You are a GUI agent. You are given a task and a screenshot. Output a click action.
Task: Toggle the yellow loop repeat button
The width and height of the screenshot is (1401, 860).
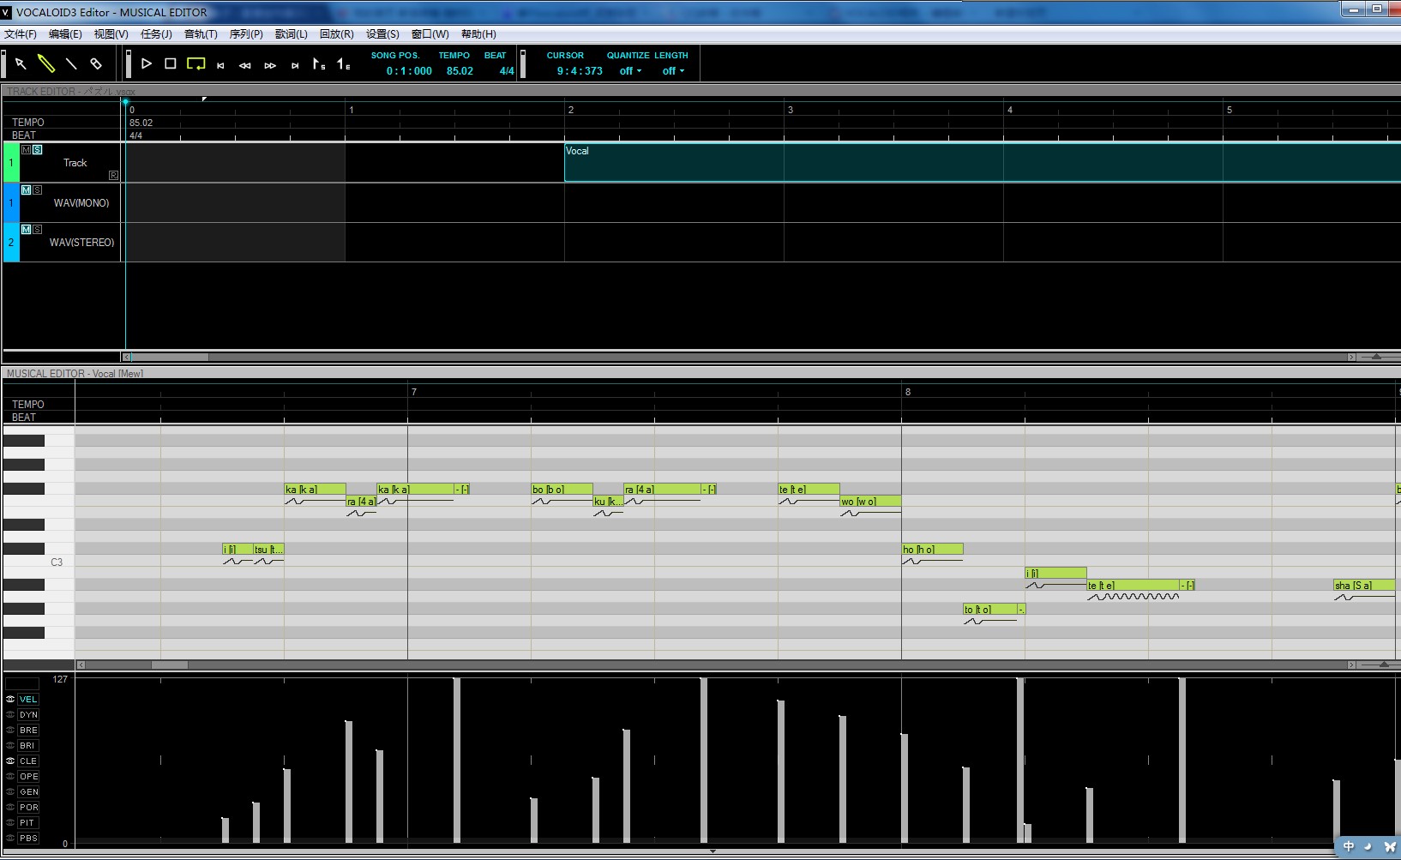click(x=196, y=63)
